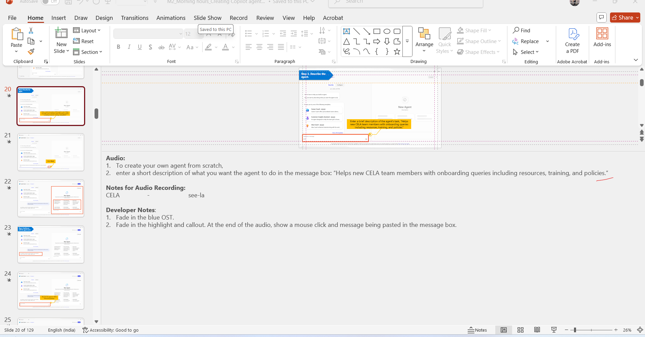The height and width of the screenshot is (337, 645).
Task: Open the Section dropdown
Action: point(87,52)
